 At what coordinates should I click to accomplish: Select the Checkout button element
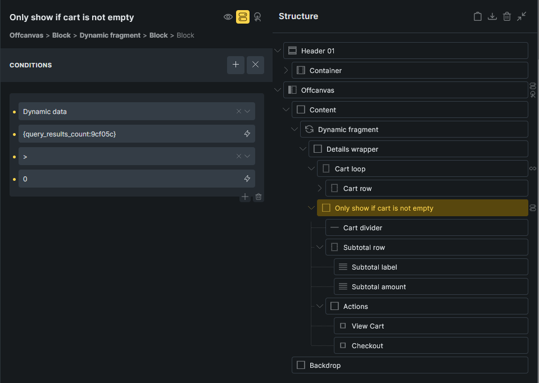431,345
